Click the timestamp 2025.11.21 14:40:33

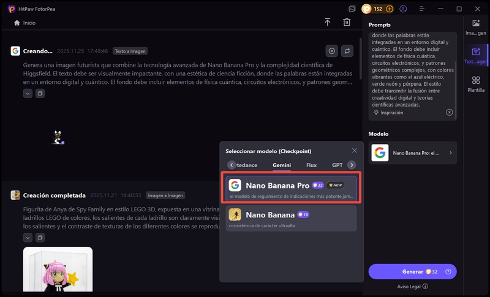tap(116, 195)
